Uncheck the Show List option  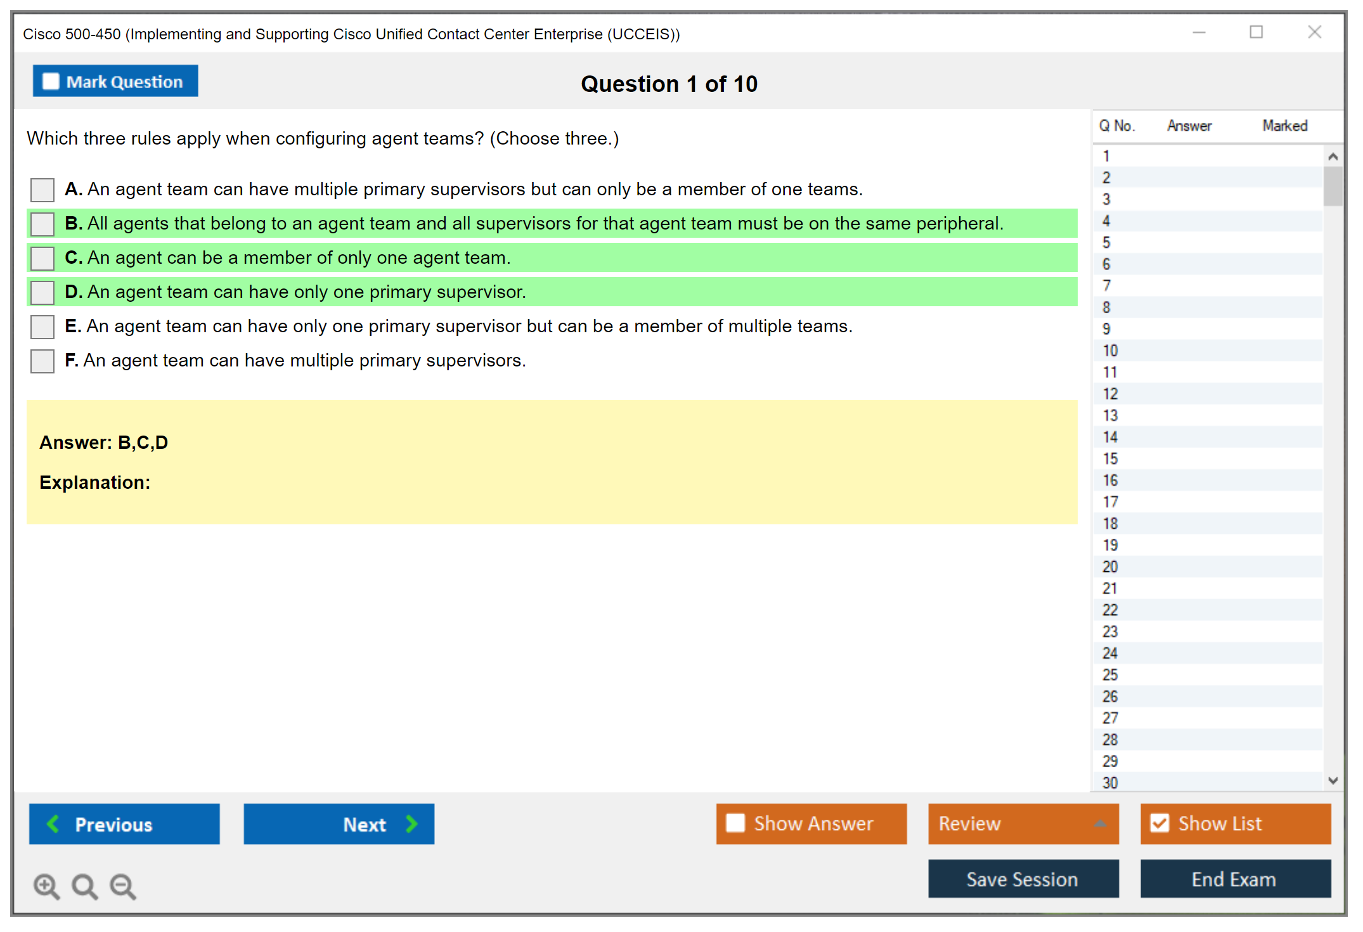(1160, 823)
